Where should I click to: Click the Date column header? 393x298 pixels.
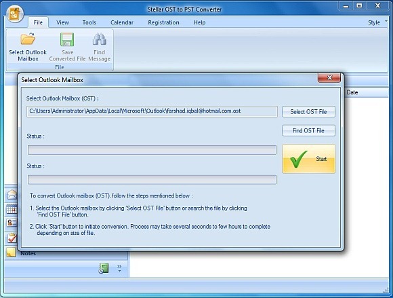click(352, 92)
